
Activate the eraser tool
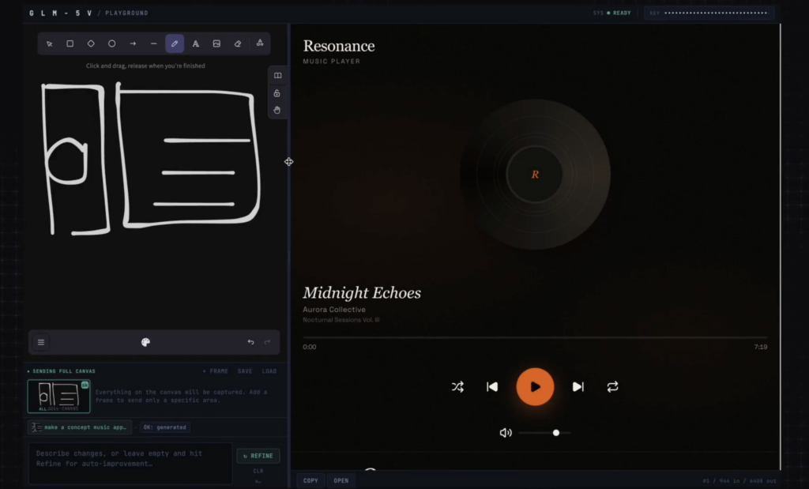pyautogui.click(x=238, y=44)
